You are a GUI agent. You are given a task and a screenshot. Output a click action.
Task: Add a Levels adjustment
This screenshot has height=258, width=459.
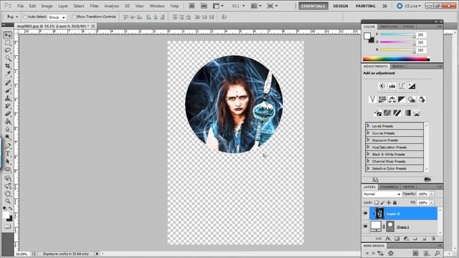click(x=392, y=86)
